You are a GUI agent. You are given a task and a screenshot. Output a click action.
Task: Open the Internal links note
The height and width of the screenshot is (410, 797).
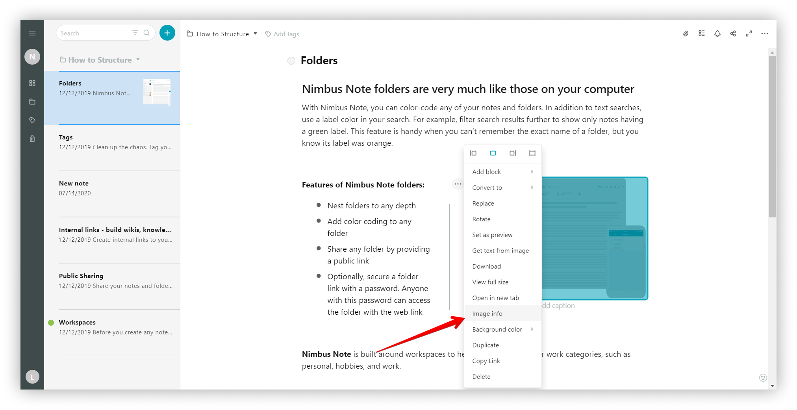112,240
